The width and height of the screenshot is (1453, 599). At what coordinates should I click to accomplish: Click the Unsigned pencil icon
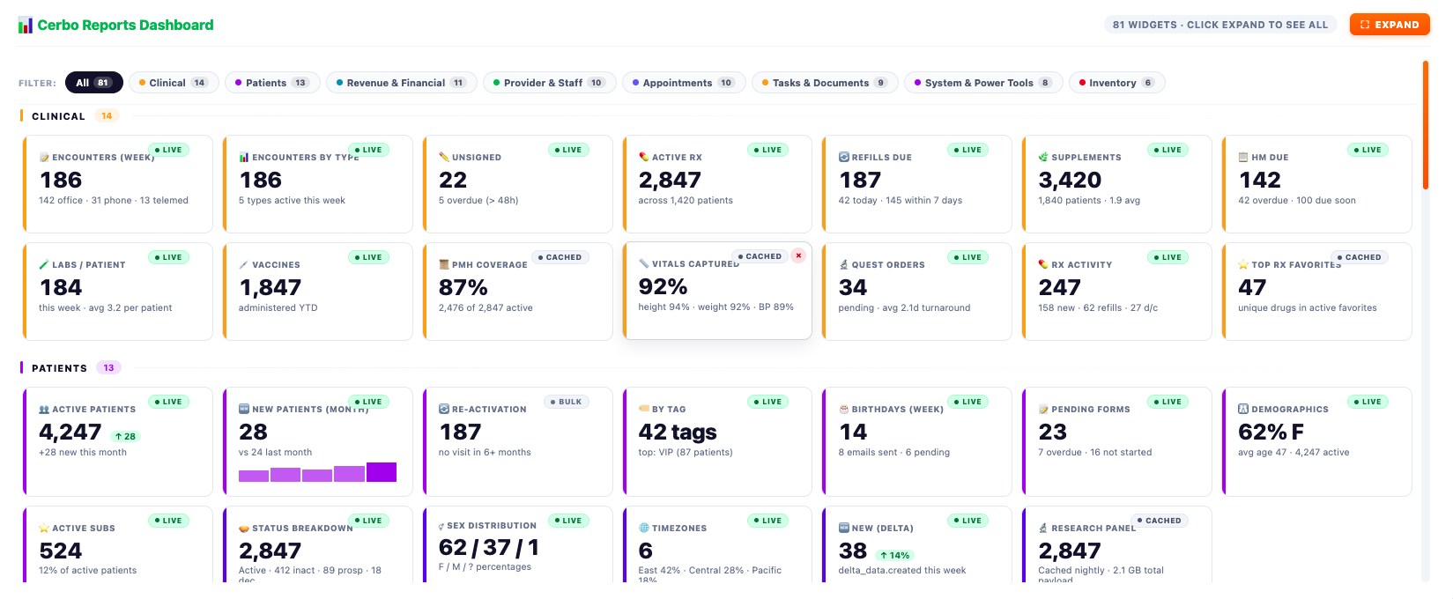(x=444, y=158)
